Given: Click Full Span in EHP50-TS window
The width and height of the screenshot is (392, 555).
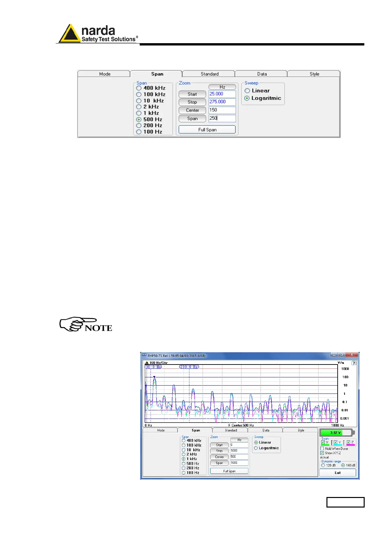Looking at the screenshot, I should click(229, 471).
